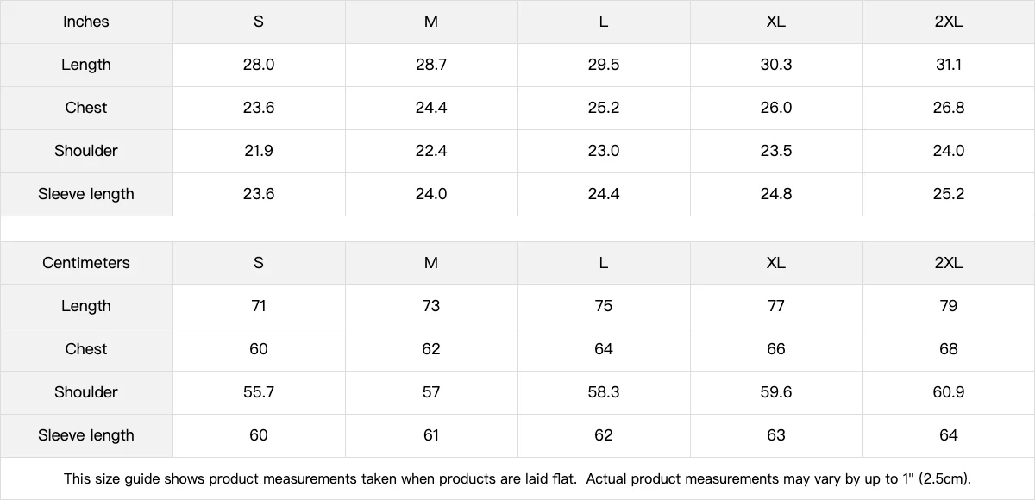Click the Centimeters table header cell
Image resolution: width=1035 pixels, height=500 pixels.
(86, 263)
